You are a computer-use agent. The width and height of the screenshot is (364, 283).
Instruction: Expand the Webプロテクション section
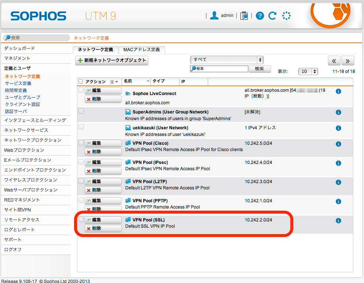36,150
